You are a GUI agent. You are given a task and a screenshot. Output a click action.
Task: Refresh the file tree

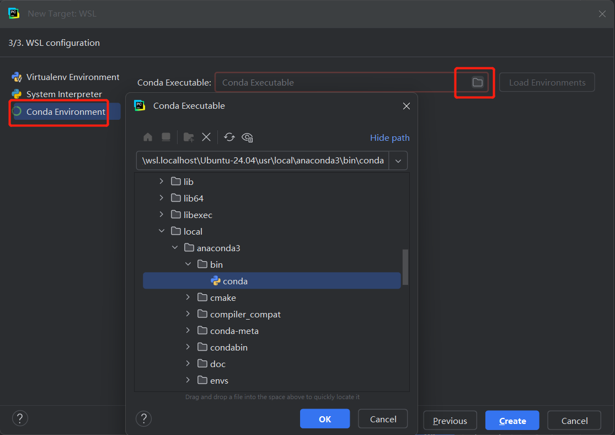click(x=229, y=137)
